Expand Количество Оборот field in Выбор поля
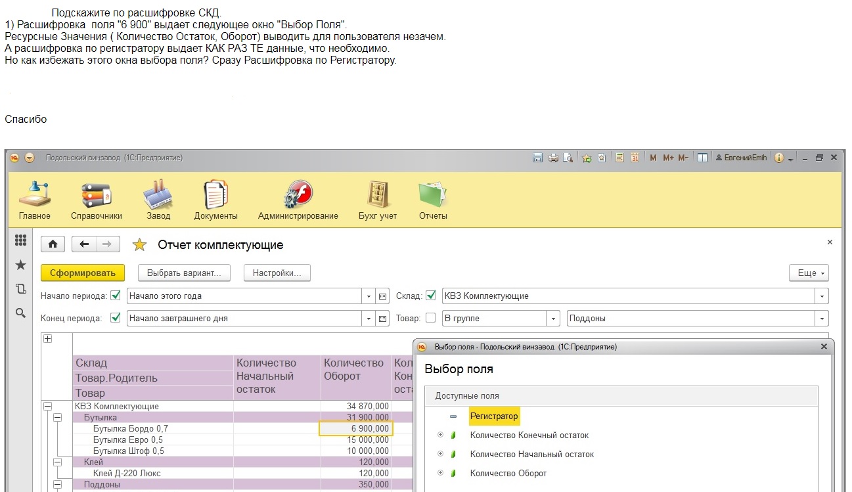 coord(440,473)
